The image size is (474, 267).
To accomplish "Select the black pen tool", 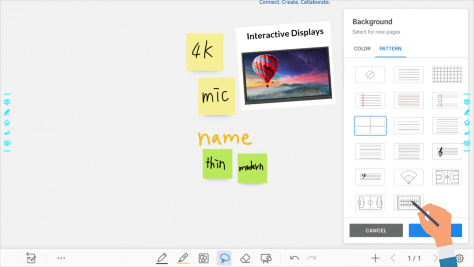I will (x=162, y=258).
